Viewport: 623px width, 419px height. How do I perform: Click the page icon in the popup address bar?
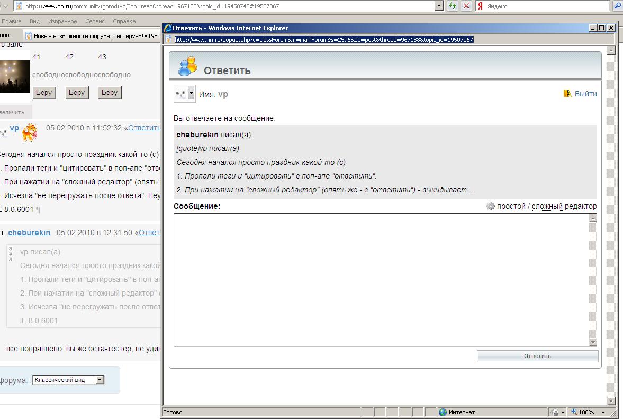point(168,40)
